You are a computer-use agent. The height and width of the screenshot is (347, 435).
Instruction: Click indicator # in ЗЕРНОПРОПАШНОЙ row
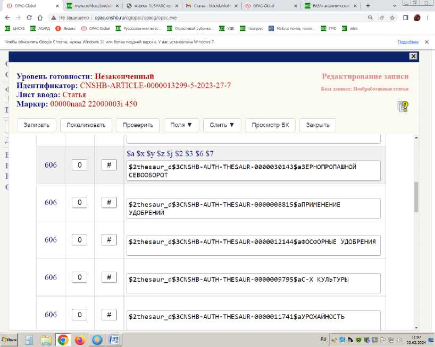109,165
